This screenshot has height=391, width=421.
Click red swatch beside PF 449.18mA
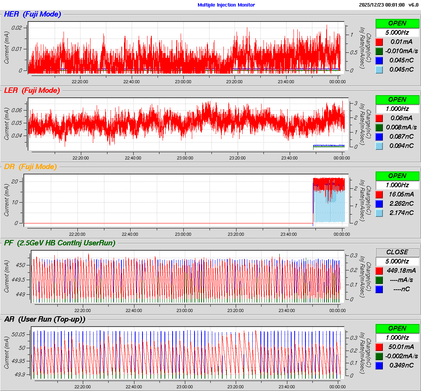pyautogui.click(x=379, y=270)
